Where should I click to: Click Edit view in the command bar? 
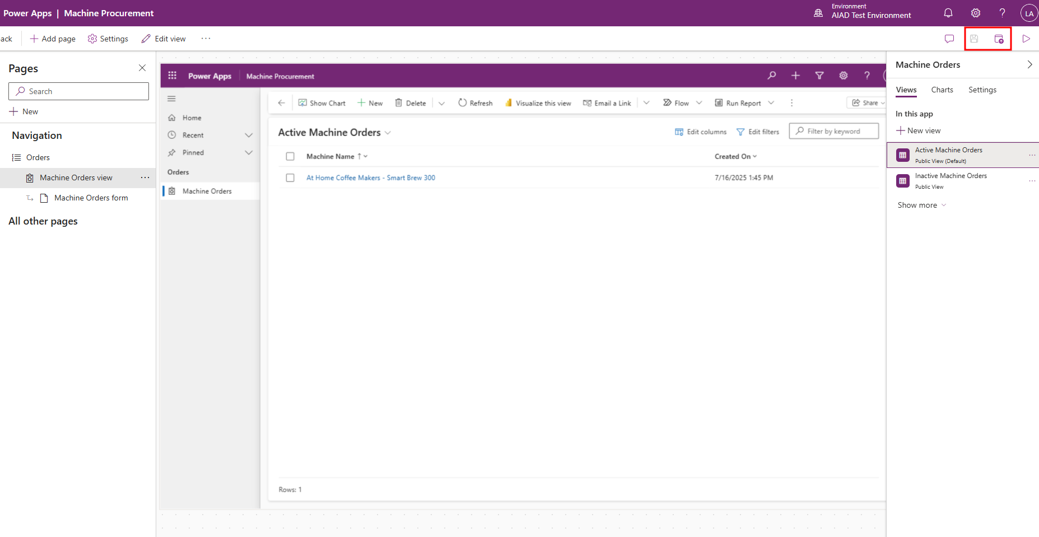164,39
